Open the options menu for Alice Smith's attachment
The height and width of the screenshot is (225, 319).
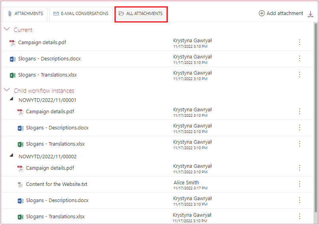(x=300, y=184)
